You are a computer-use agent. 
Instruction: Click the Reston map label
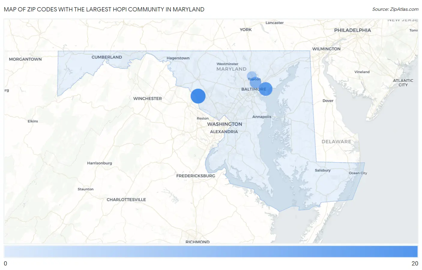203,118
